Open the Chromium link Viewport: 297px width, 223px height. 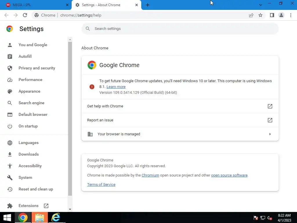pos(150,175)
